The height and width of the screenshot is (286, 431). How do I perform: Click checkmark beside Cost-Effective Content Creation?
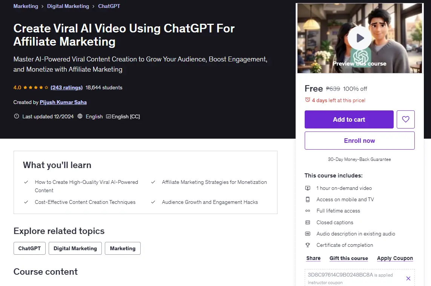[26, 202]
